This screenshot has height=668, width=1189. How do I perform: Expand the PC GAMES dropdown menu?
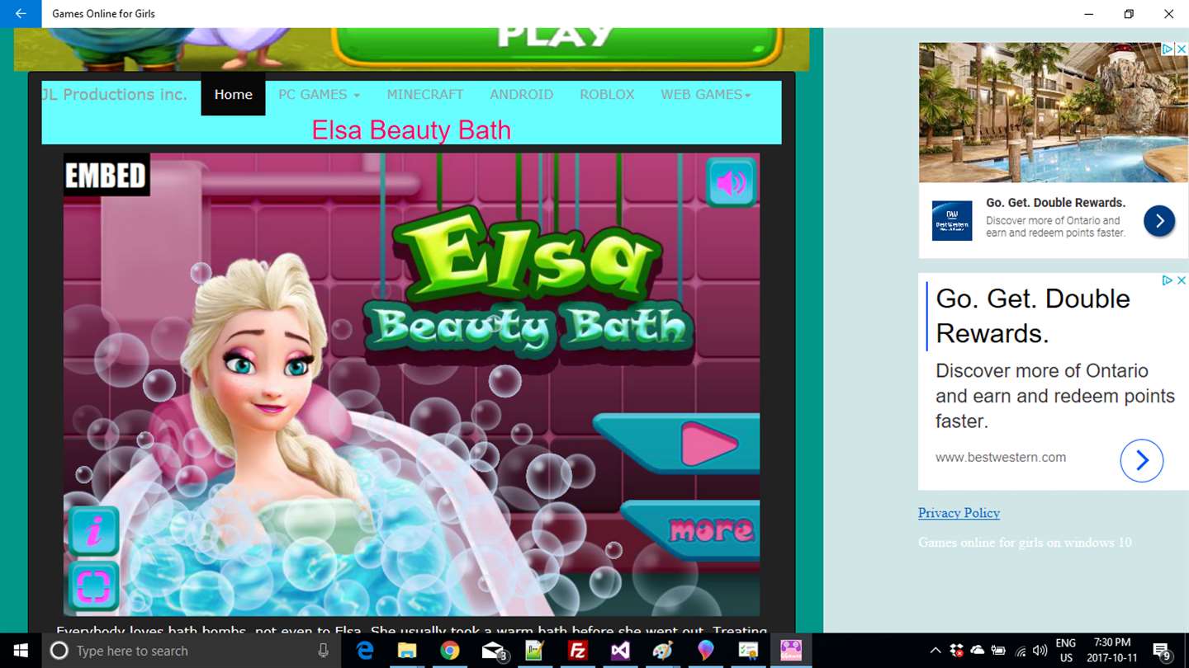click(319, 94)
